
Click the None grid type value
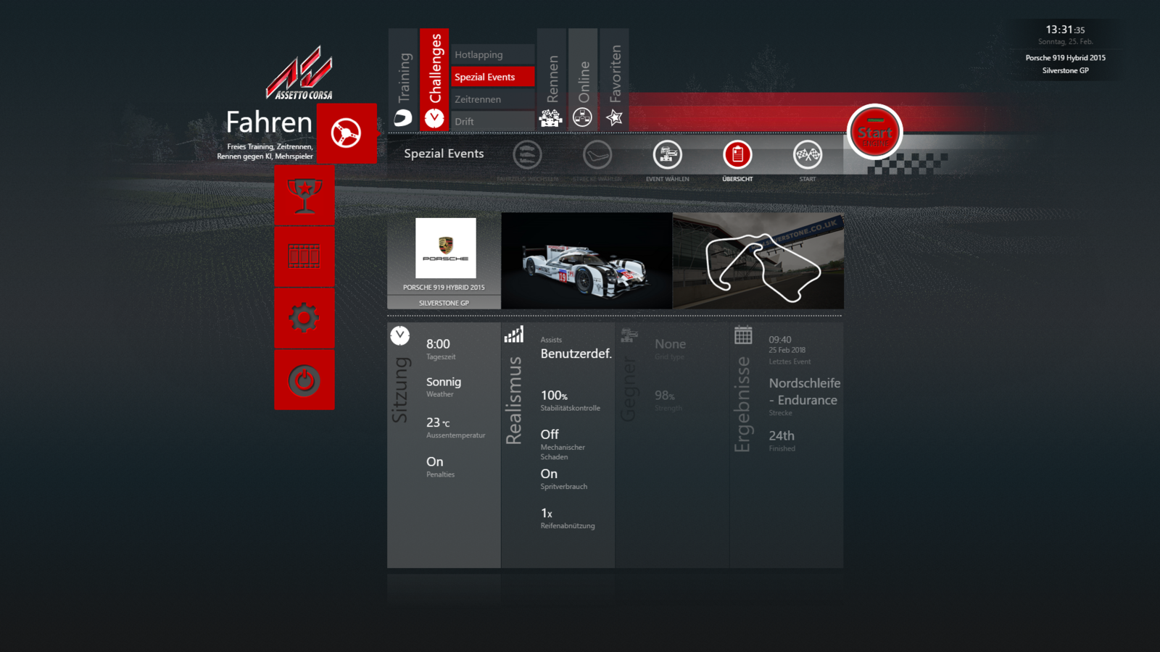tap(670, 344)
